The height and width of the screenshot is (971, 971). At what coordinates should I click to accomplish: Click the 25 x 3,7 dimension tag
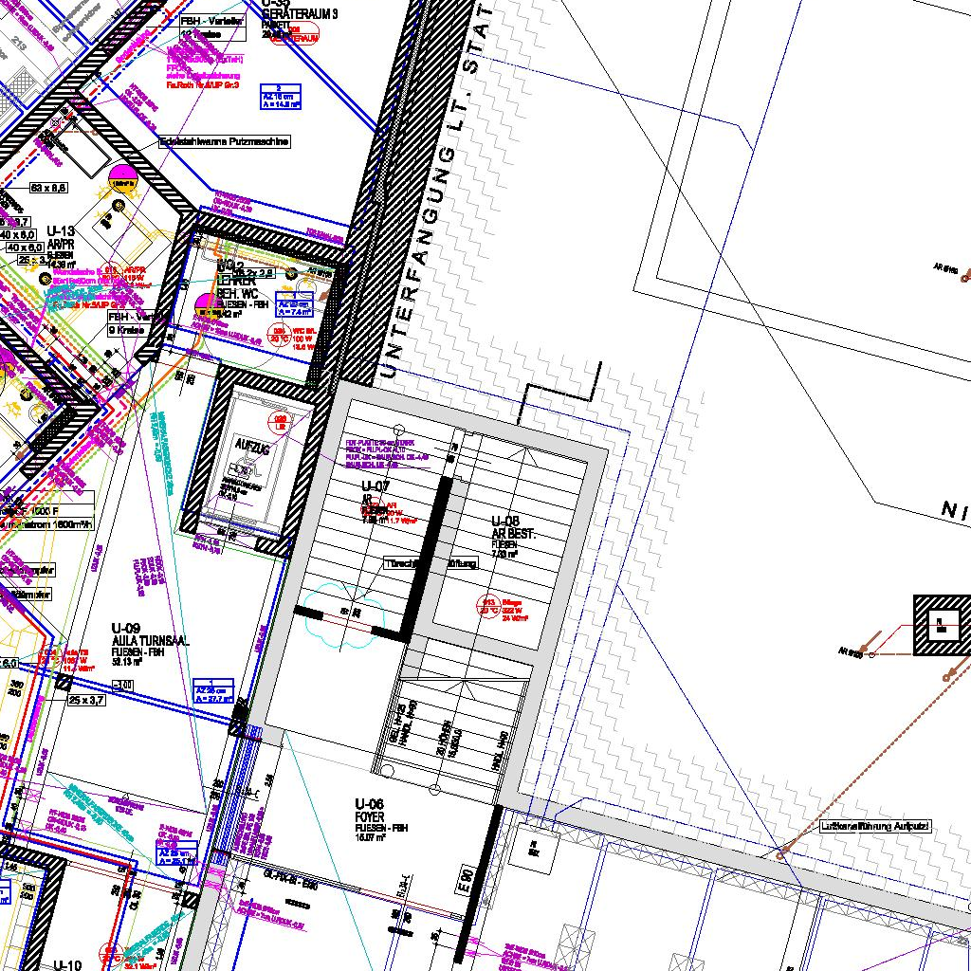point(86,700)
